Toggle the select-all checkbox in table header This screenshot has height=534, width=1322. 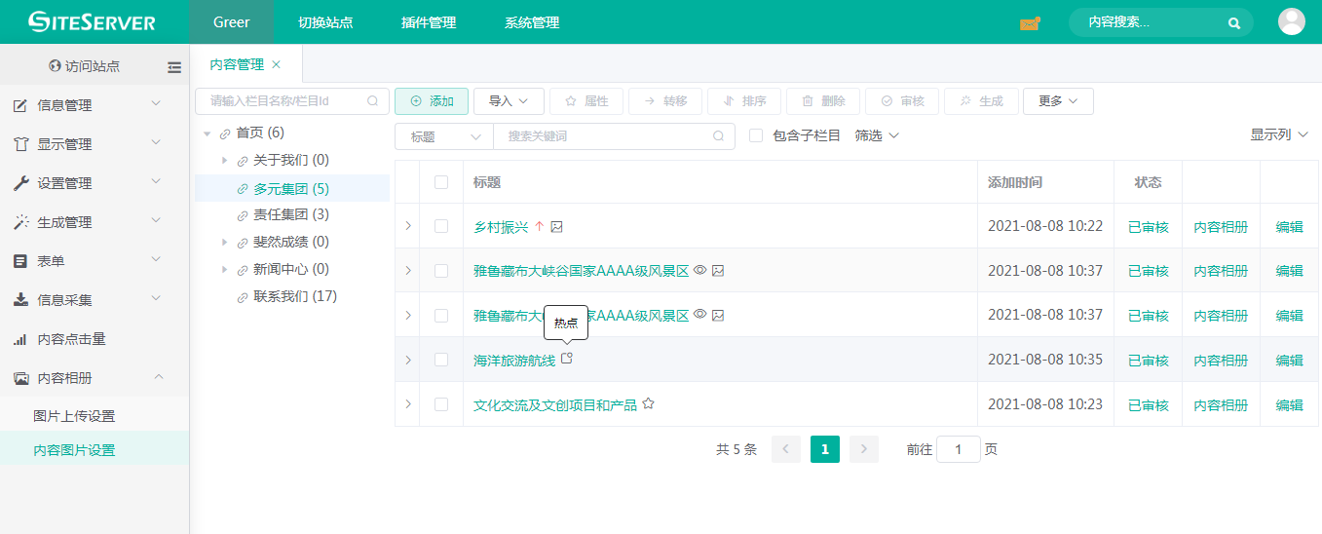441,182
